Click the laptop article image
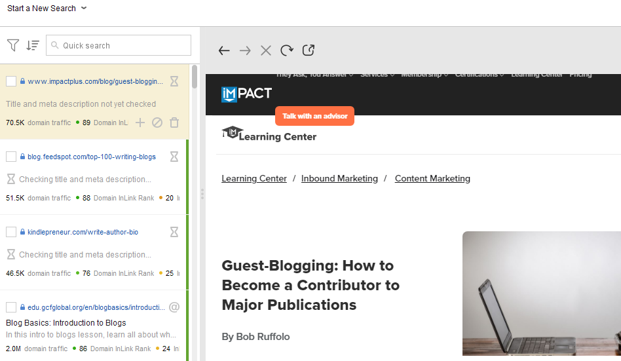 541,294
